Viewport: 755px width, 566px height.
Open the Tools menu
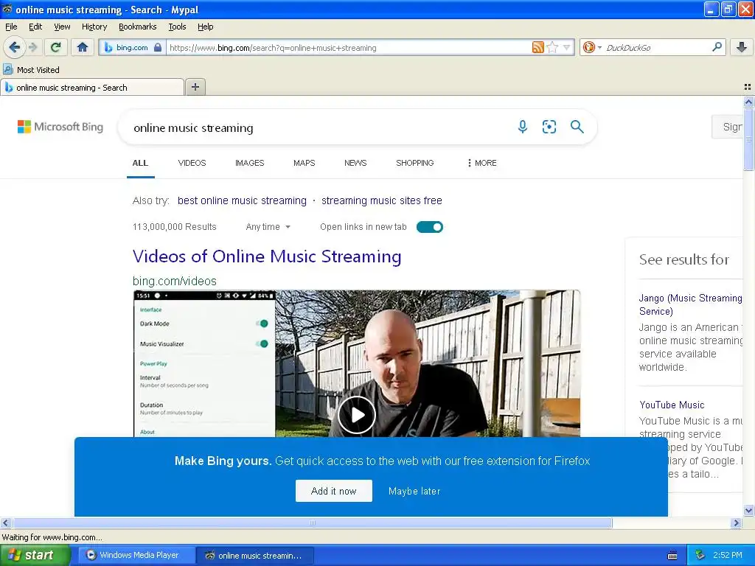(177, 27)
